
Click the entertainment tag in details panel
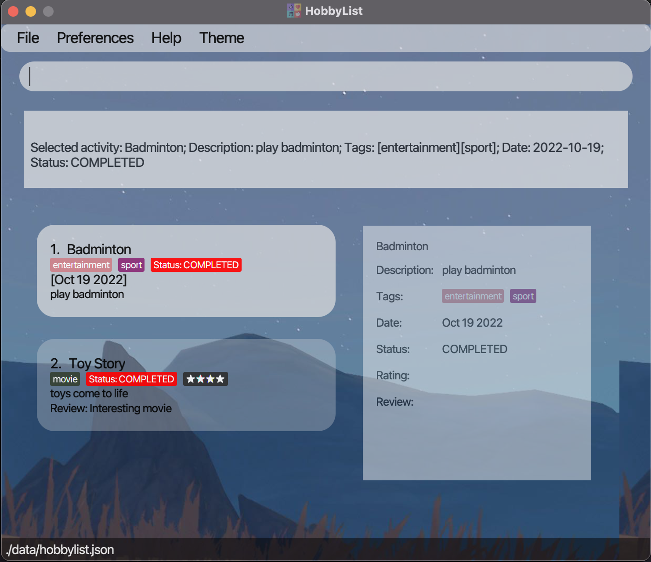coord(473,296)
